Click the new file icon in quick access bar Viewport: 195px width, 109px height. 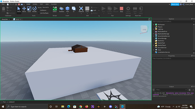point(8,4)
